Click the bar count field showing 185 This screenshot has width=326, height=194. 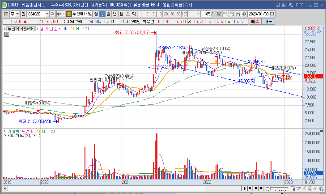click(x=206, y=14)
